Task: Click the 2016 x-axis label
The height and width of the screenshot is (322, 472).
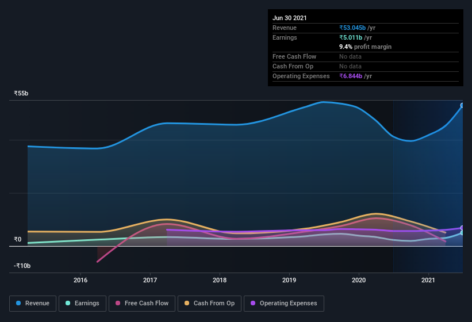Action: 80,280
